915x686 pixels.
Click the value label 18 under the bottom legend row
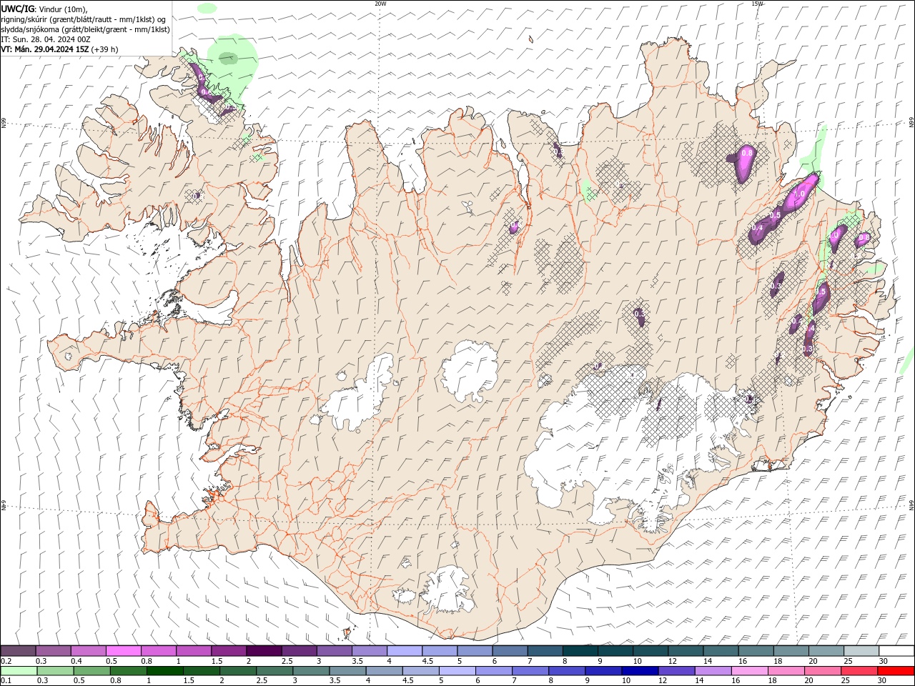tap(771, 681)
